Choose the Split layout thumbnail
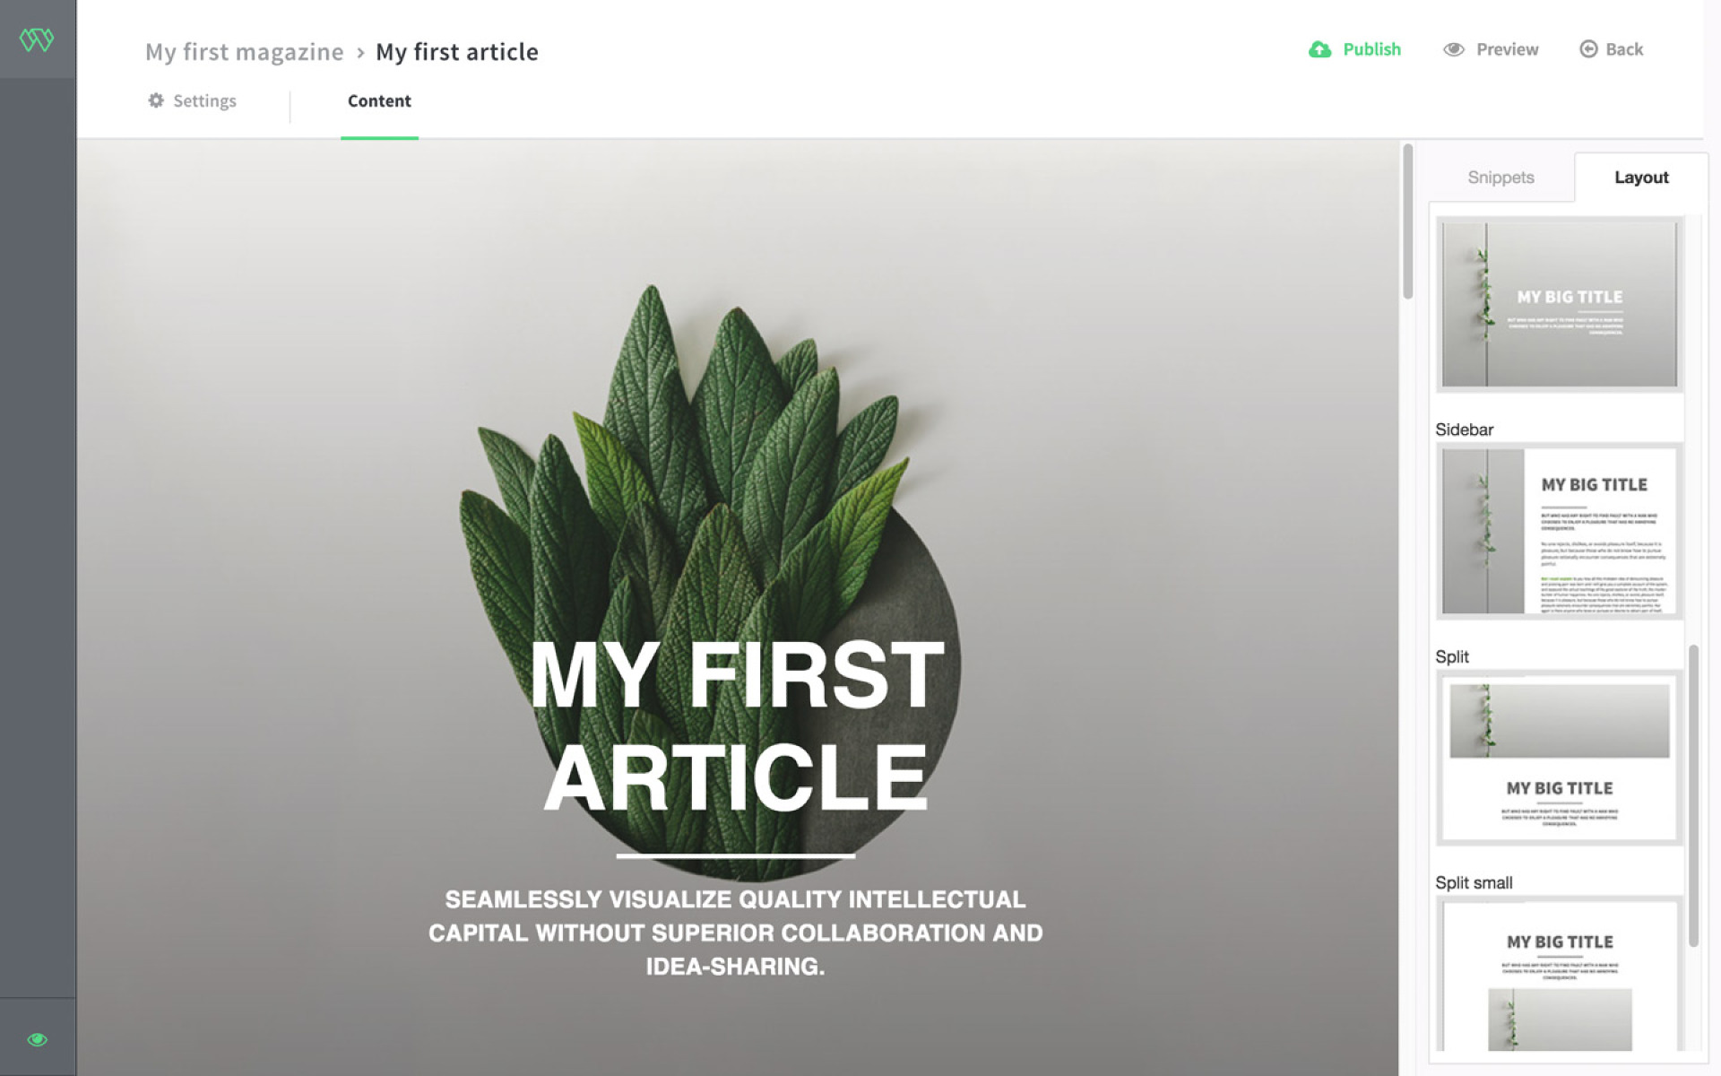 click(x=1559, y=758)
